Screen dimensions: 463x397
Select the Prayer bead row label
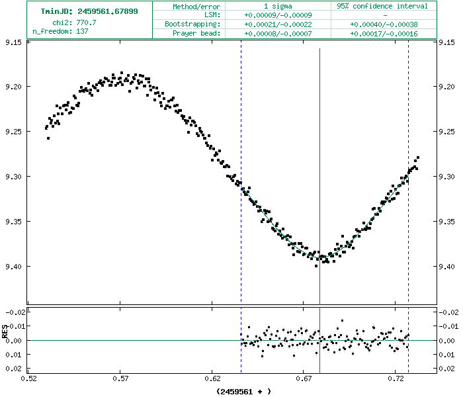point(196,32)
